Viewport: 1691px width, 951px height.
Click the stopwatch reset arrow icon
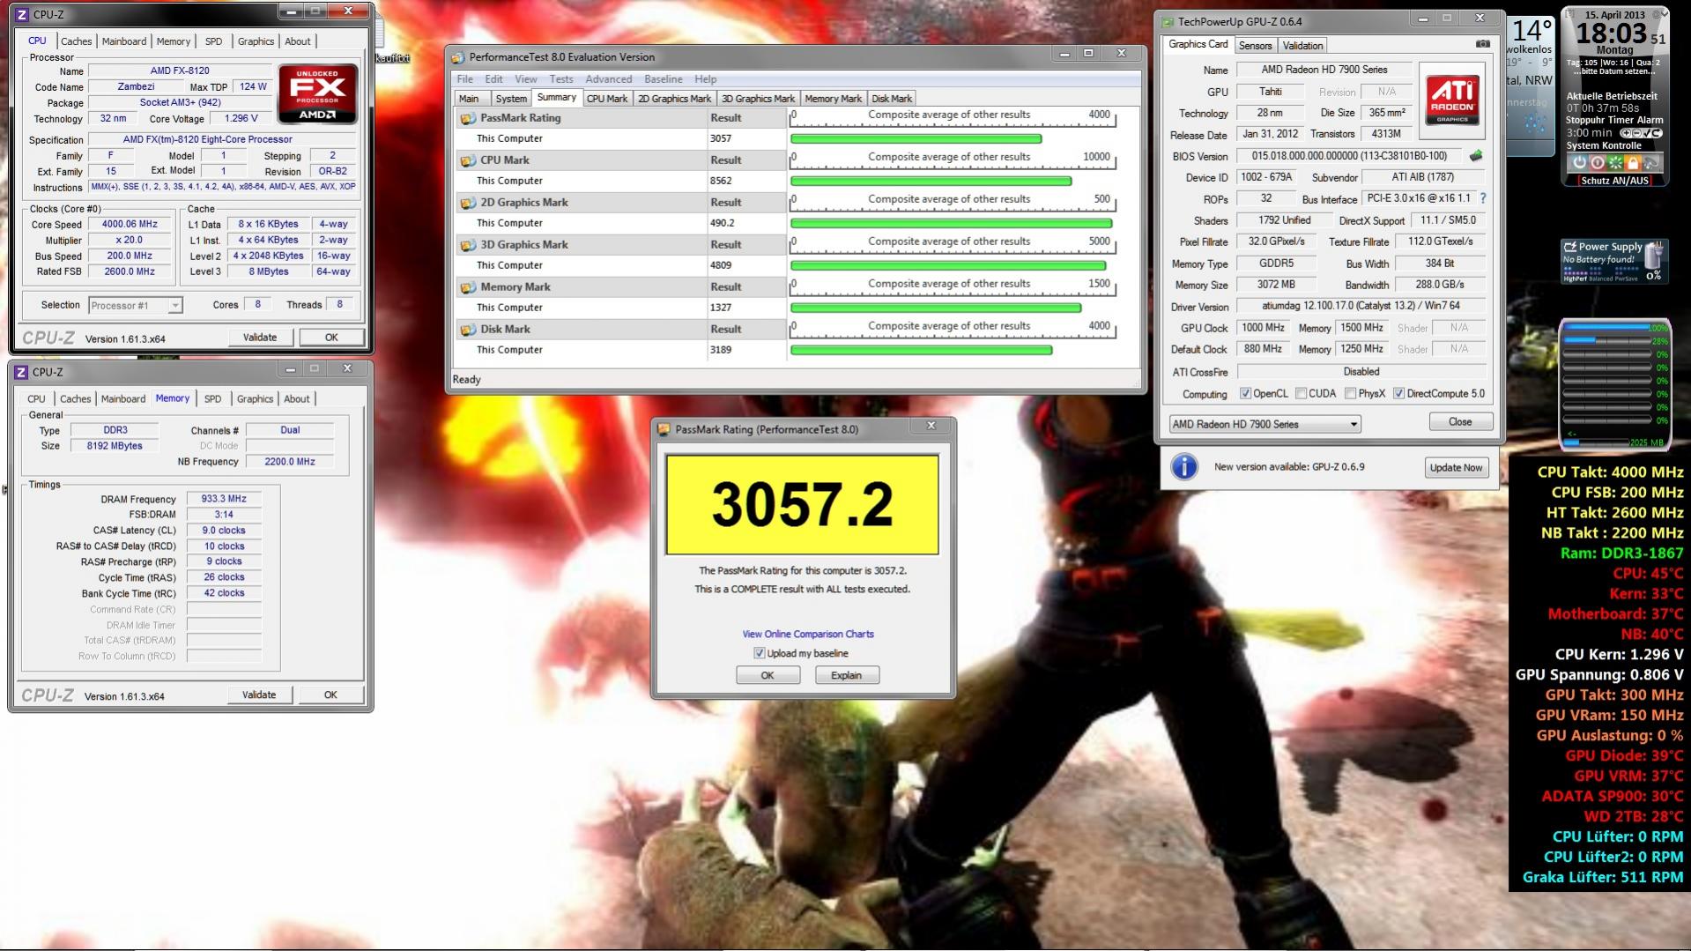tap(1657, 133)
